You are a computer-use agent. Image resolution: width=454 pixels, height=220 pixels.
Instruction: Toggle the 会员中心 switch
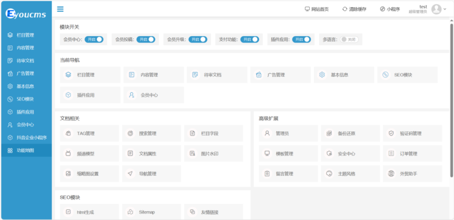coord(94,40)
